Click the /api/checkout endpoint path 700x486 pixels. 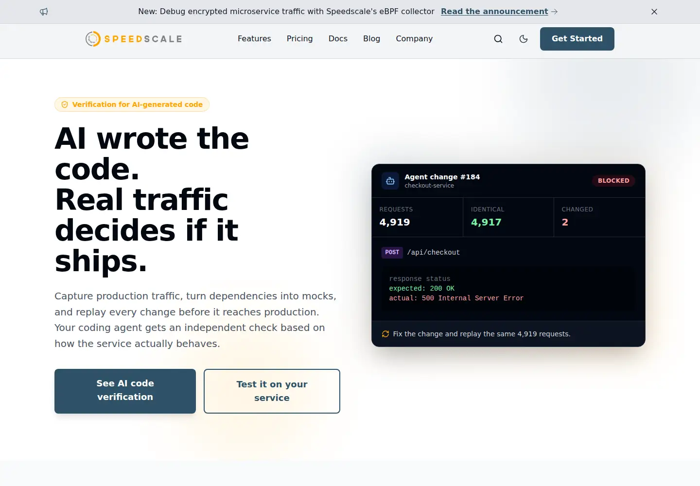point(433,252)
